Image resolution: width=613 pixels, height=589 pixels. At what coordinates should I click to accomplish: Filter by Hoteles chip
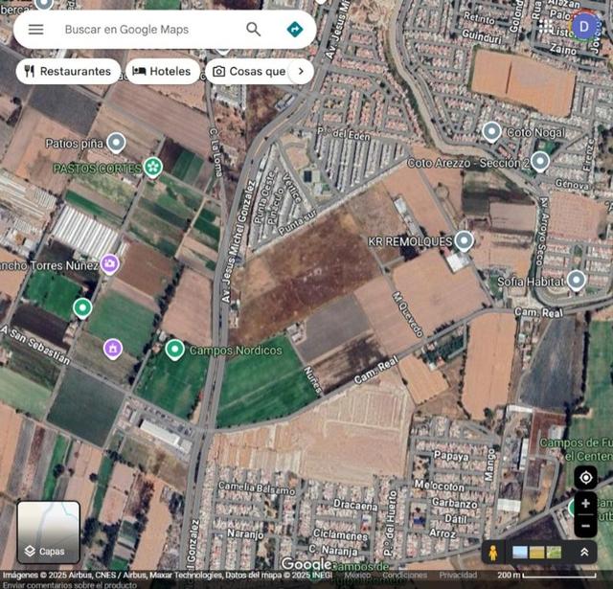[x=163, y=71]
